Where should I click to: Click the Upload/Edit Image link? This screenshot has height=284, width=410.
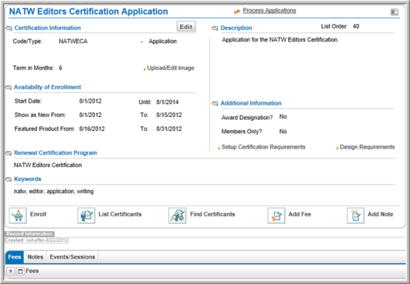coord(171,68)
